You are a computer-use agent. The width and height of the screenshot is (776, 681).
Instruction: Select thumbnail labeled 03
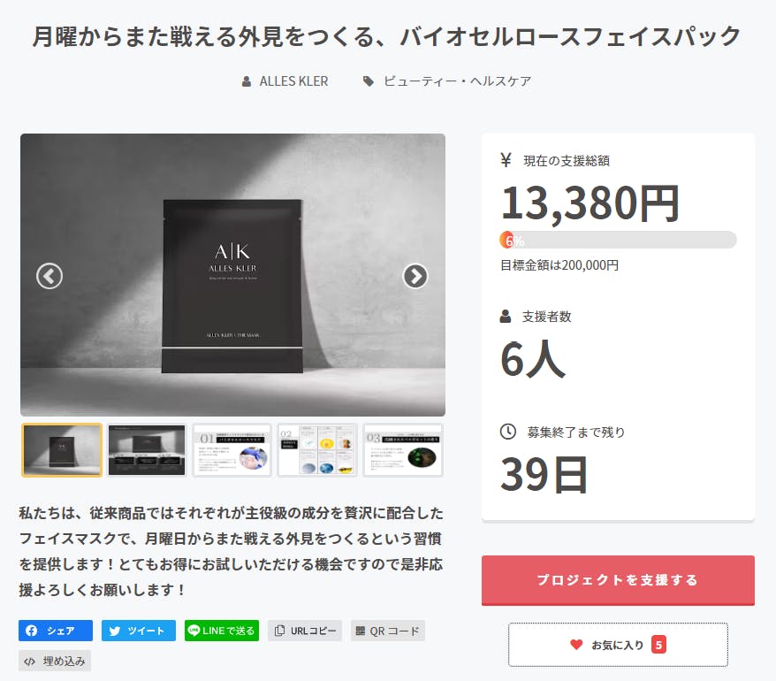click(x=403, y=450)
